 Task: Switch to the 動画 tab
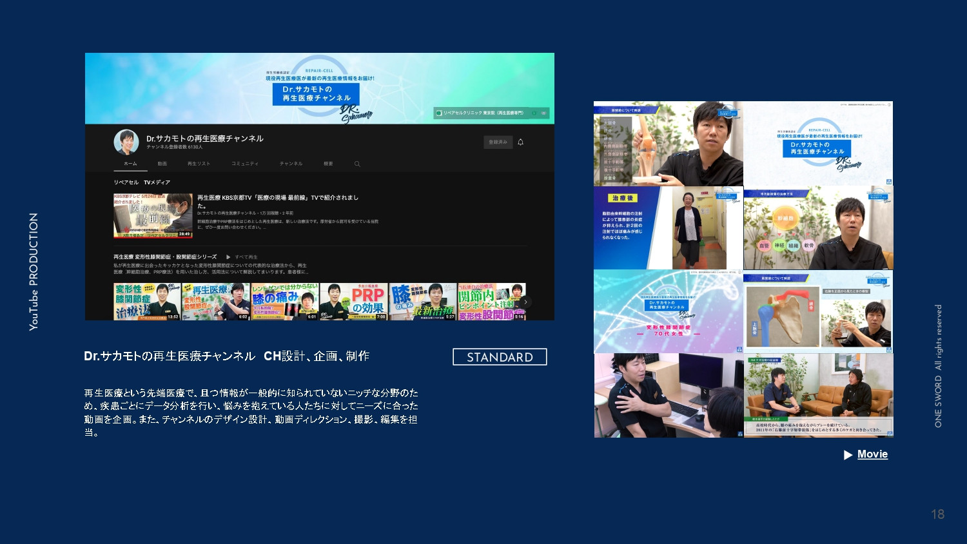pos(161,164)
